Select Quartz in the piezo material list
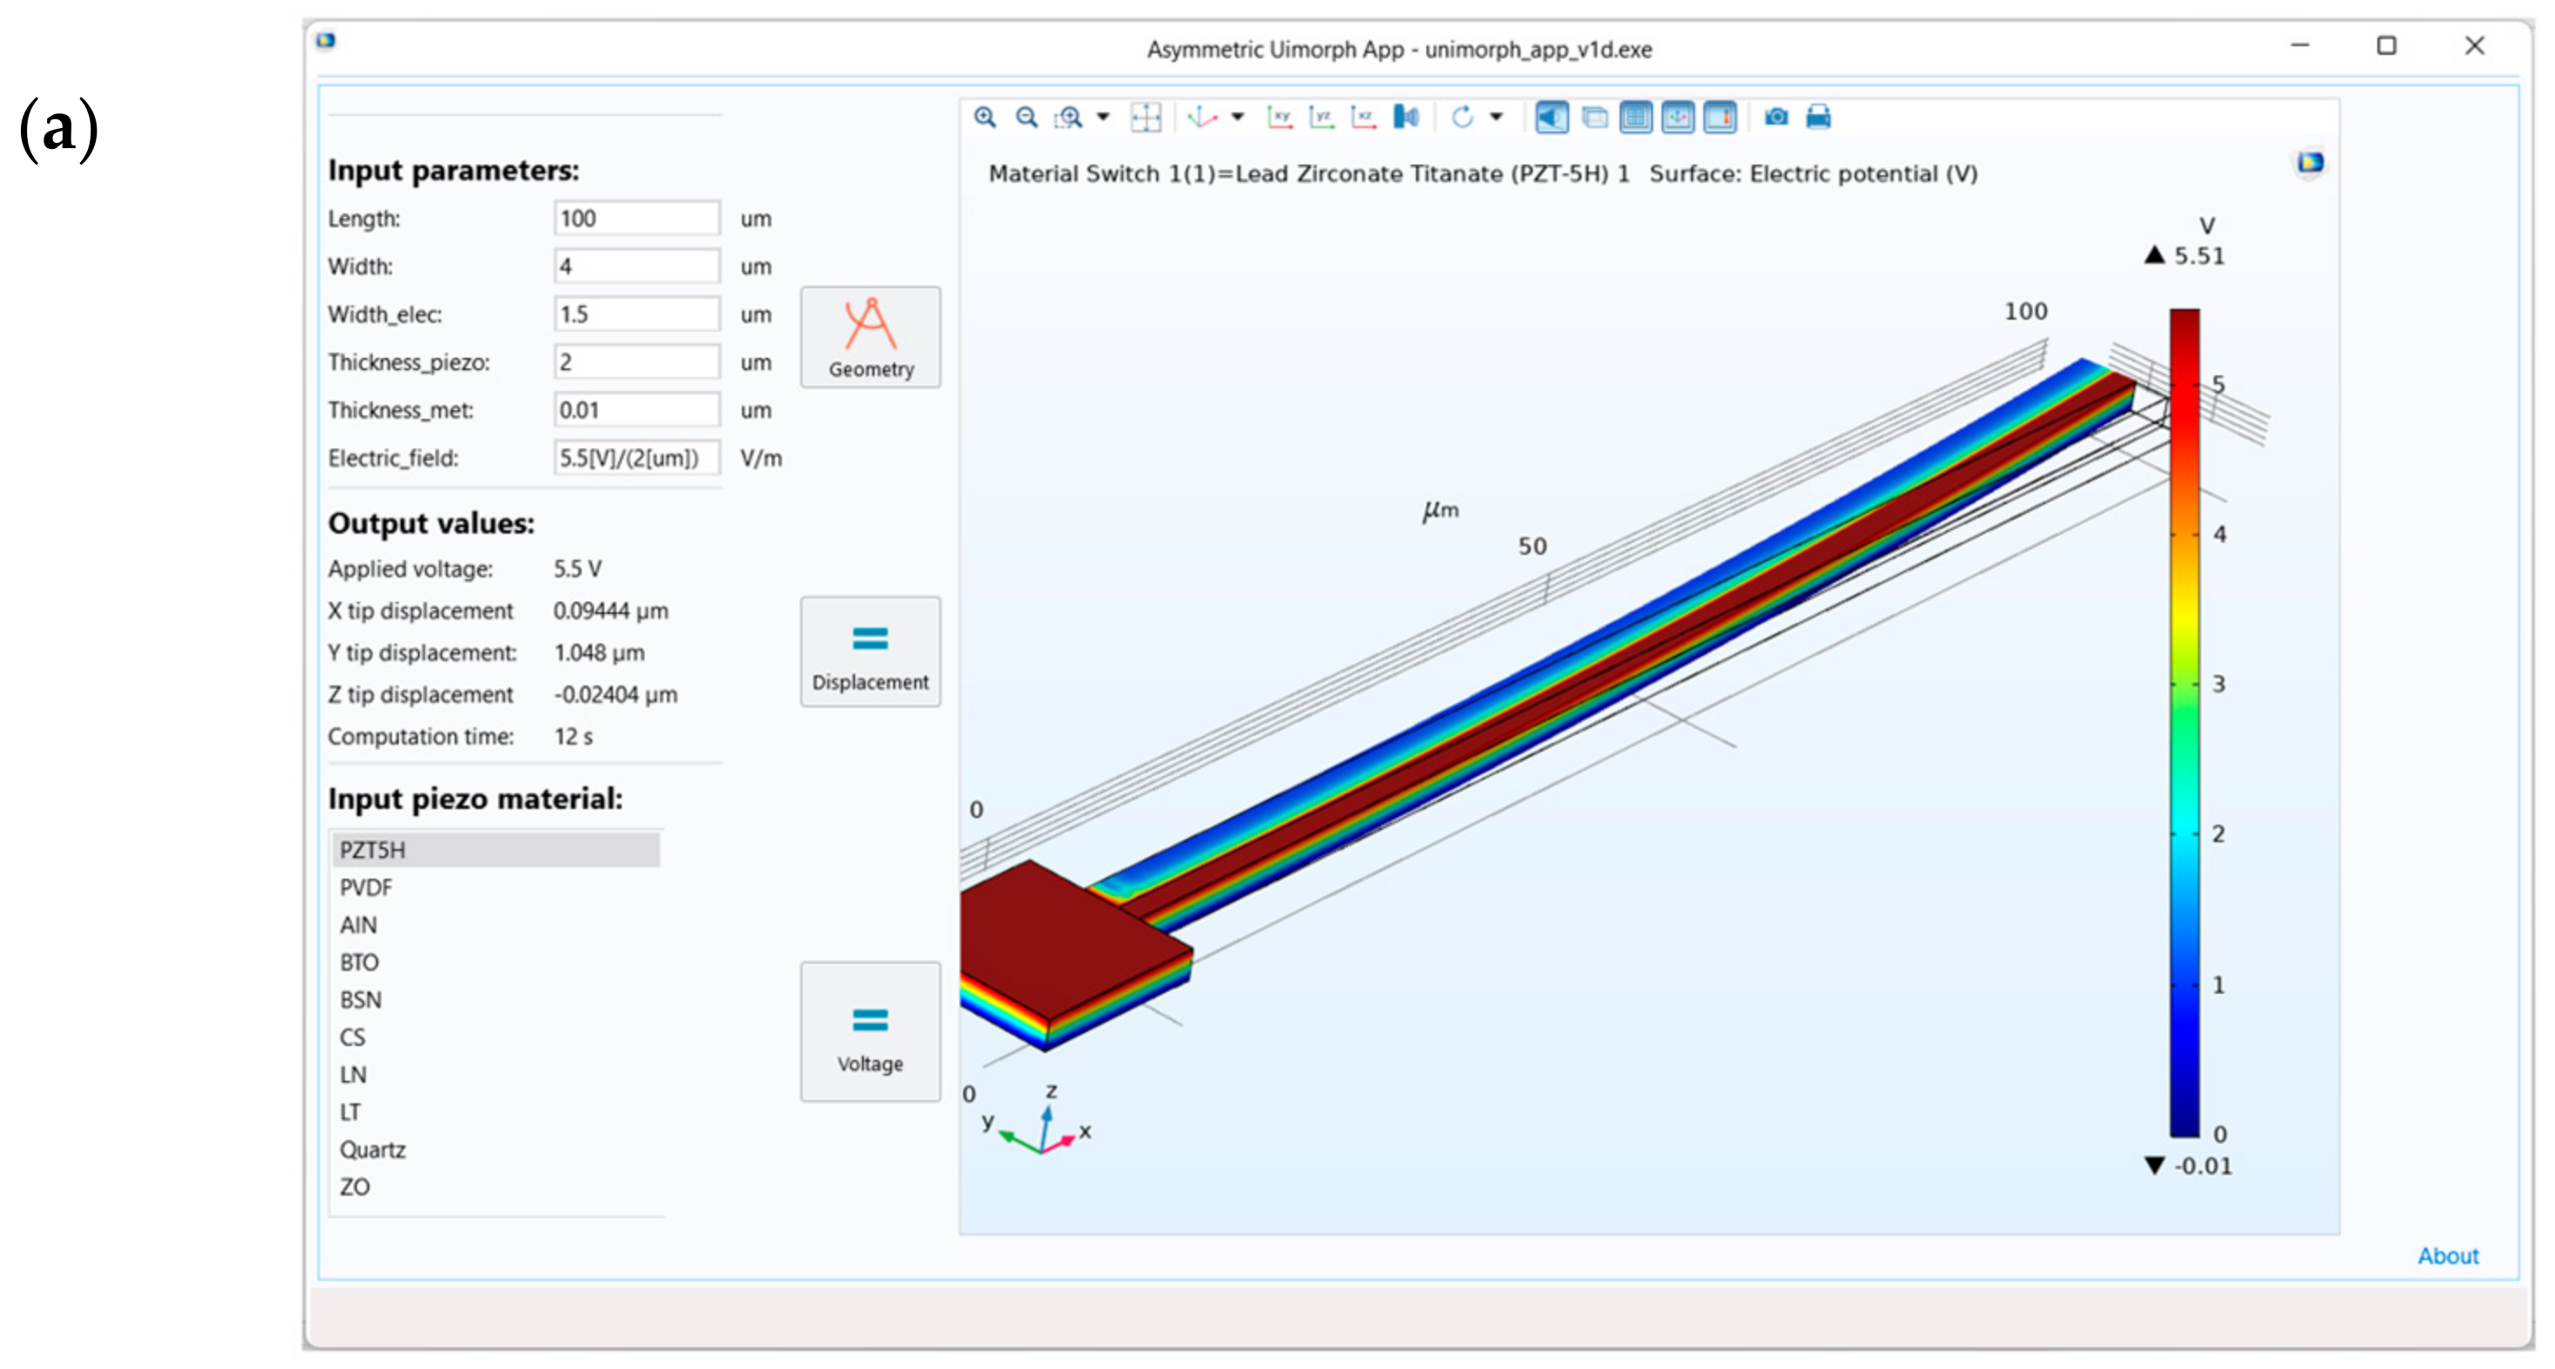 tap(373, 1149)
